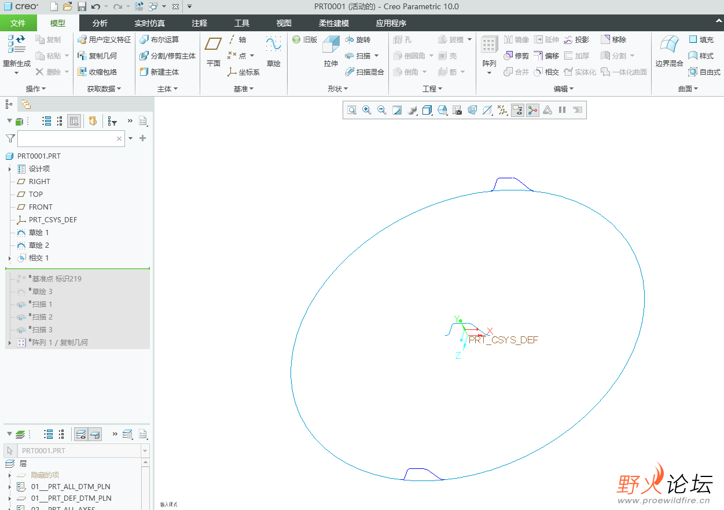This screenshot has height=510, width=724.
Task: Toggle the layer tree active-layer view button
Action: [82, 434]
